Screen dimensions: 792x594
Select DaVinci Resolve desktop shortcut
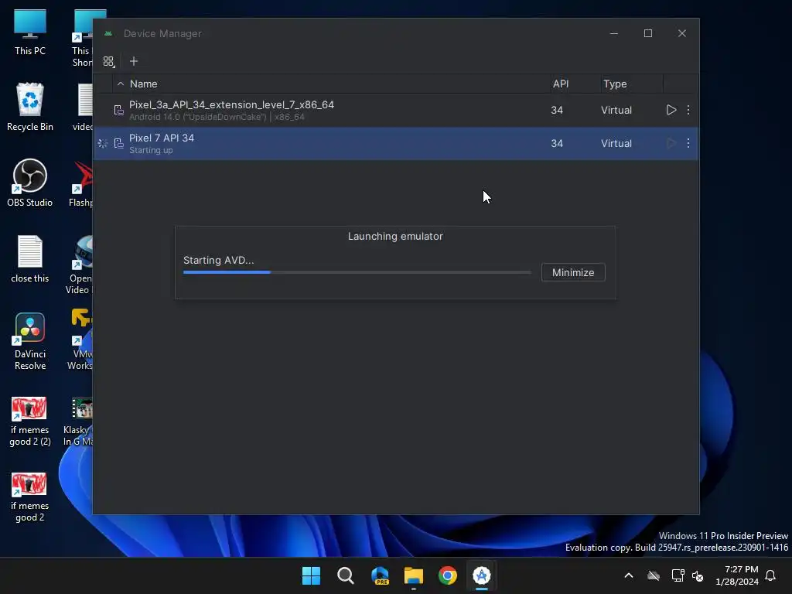point(30,341)
